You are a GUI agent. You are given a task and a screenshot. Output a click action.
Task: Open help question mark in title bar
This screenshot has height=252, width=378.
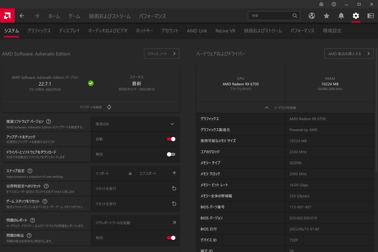(x=334, y=4)
